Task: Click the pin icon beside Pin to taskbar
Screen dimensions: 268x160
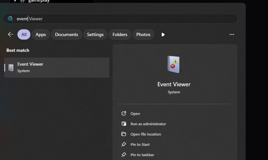Action: [124, 155]
